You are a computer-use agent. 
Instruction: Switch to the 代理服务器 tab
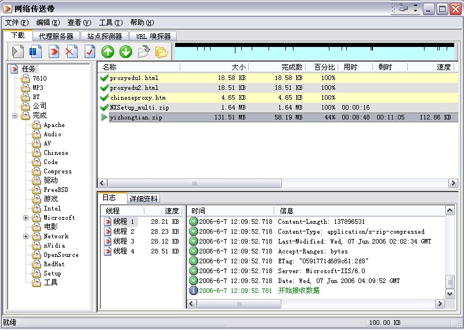pos(56,36)
